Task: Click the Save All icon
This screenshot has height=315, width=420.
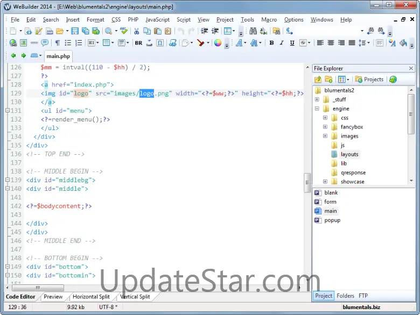Action: [86, 31]
